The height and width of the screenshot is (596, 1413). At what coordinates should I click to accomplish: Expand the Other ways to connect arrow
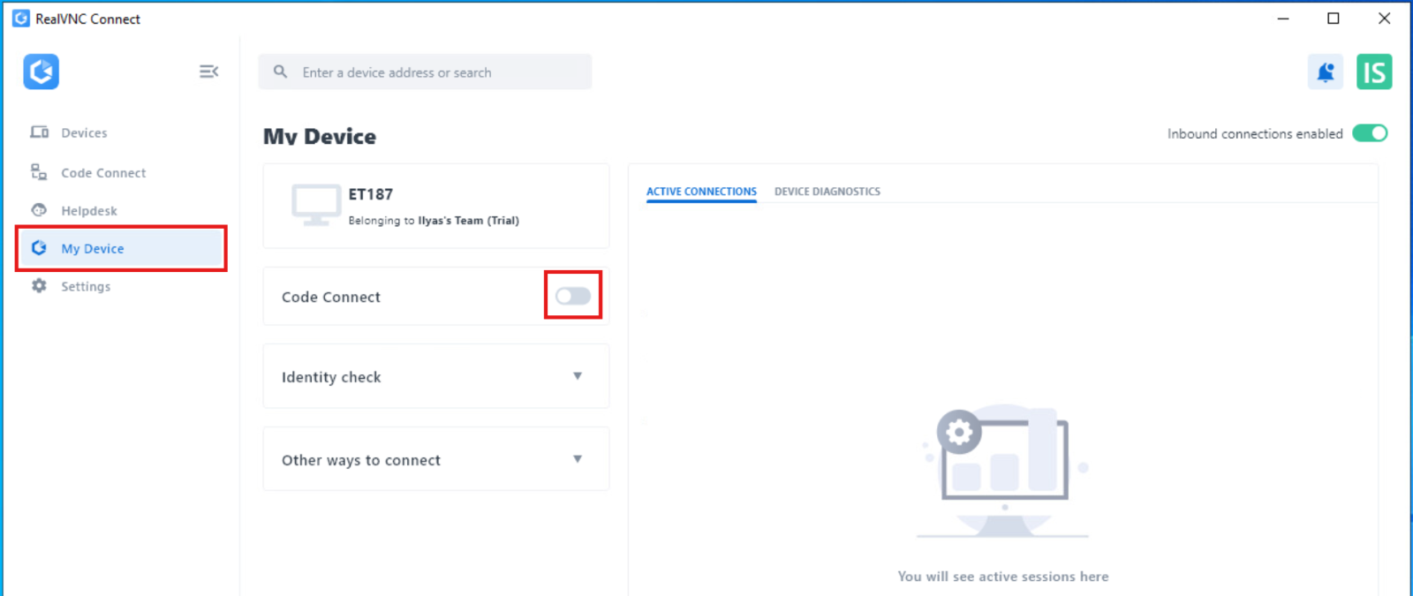[578, 459]
